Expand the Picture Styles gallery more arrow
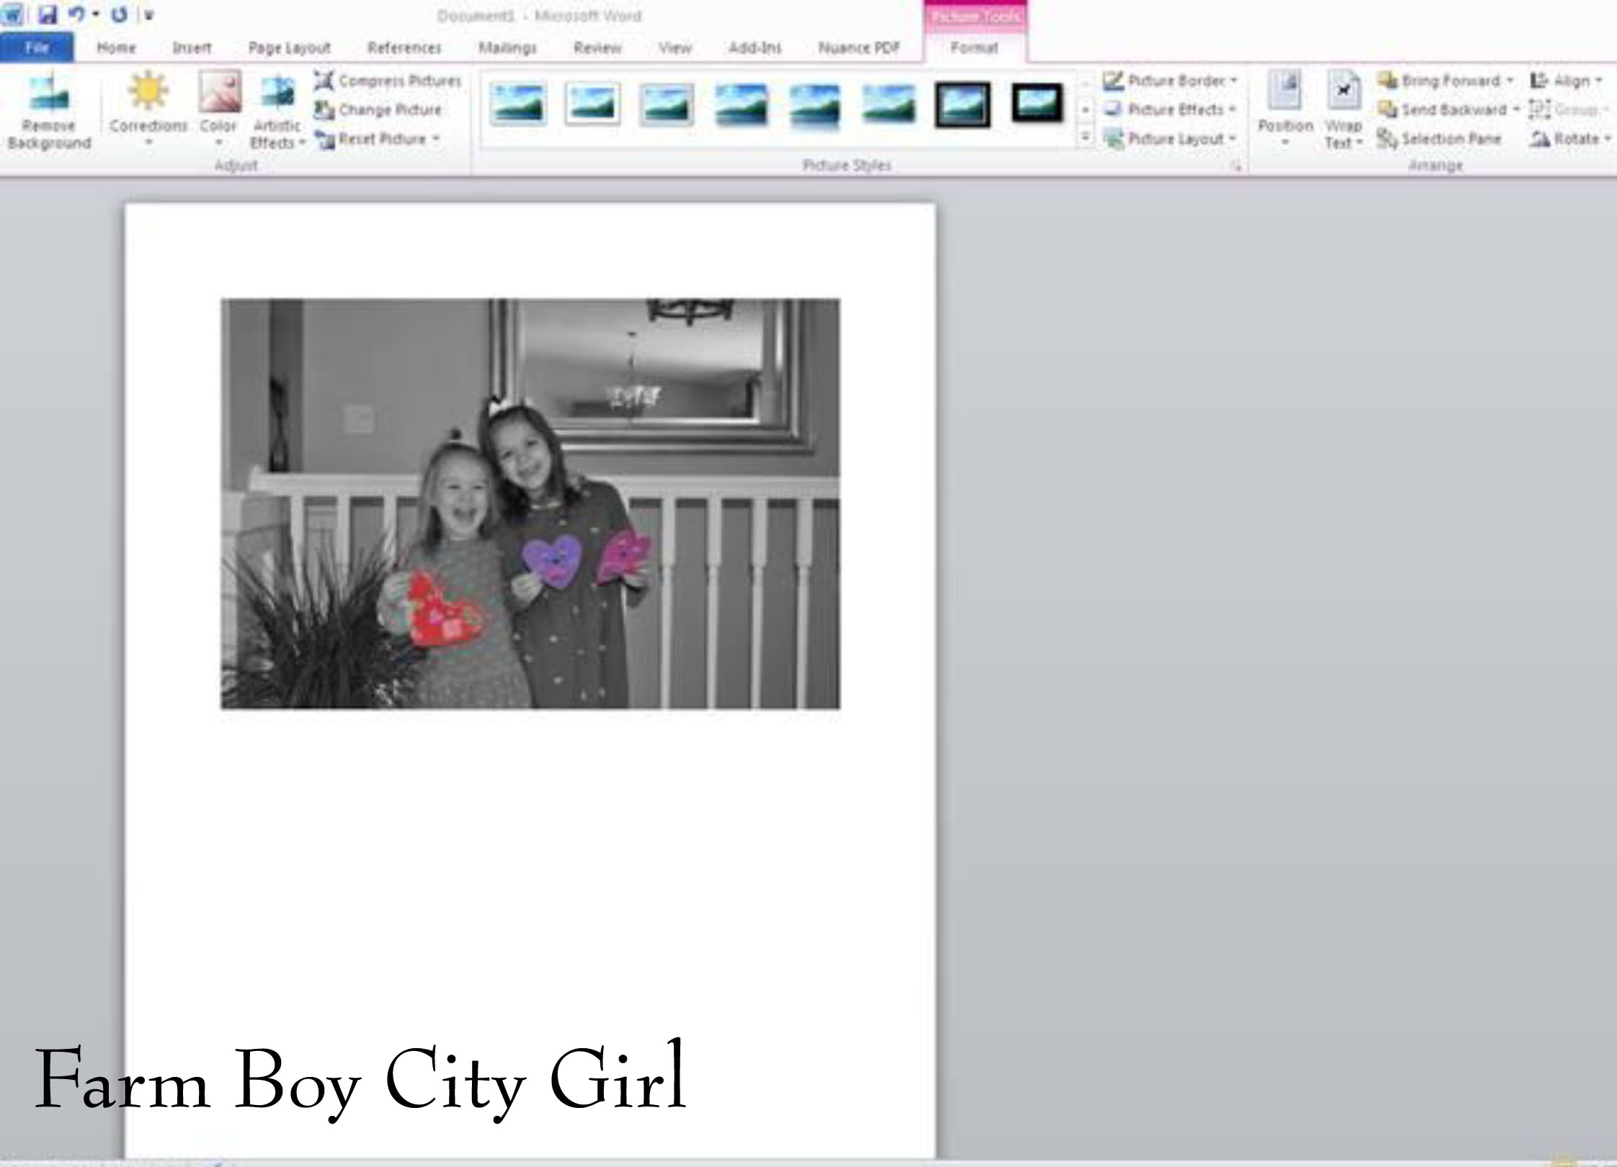This screenshot has width=1617, height=1167. [x=1085, y=137]
